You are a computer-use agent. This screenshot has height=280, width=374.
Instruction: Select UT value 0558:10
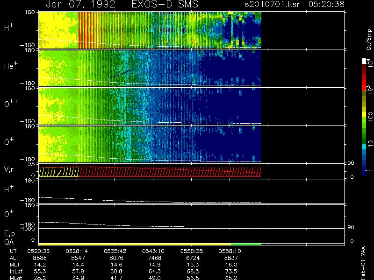pyautogui.click(x=230, y=251)
